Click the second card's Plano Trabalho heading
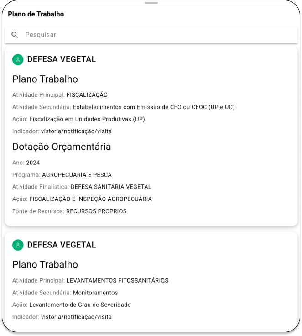 [x=45, y=264]
